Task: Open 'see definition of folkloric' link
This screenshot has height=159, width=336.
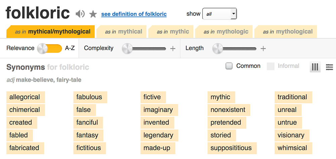Action: pyautogui.click(x=134, y=14)
